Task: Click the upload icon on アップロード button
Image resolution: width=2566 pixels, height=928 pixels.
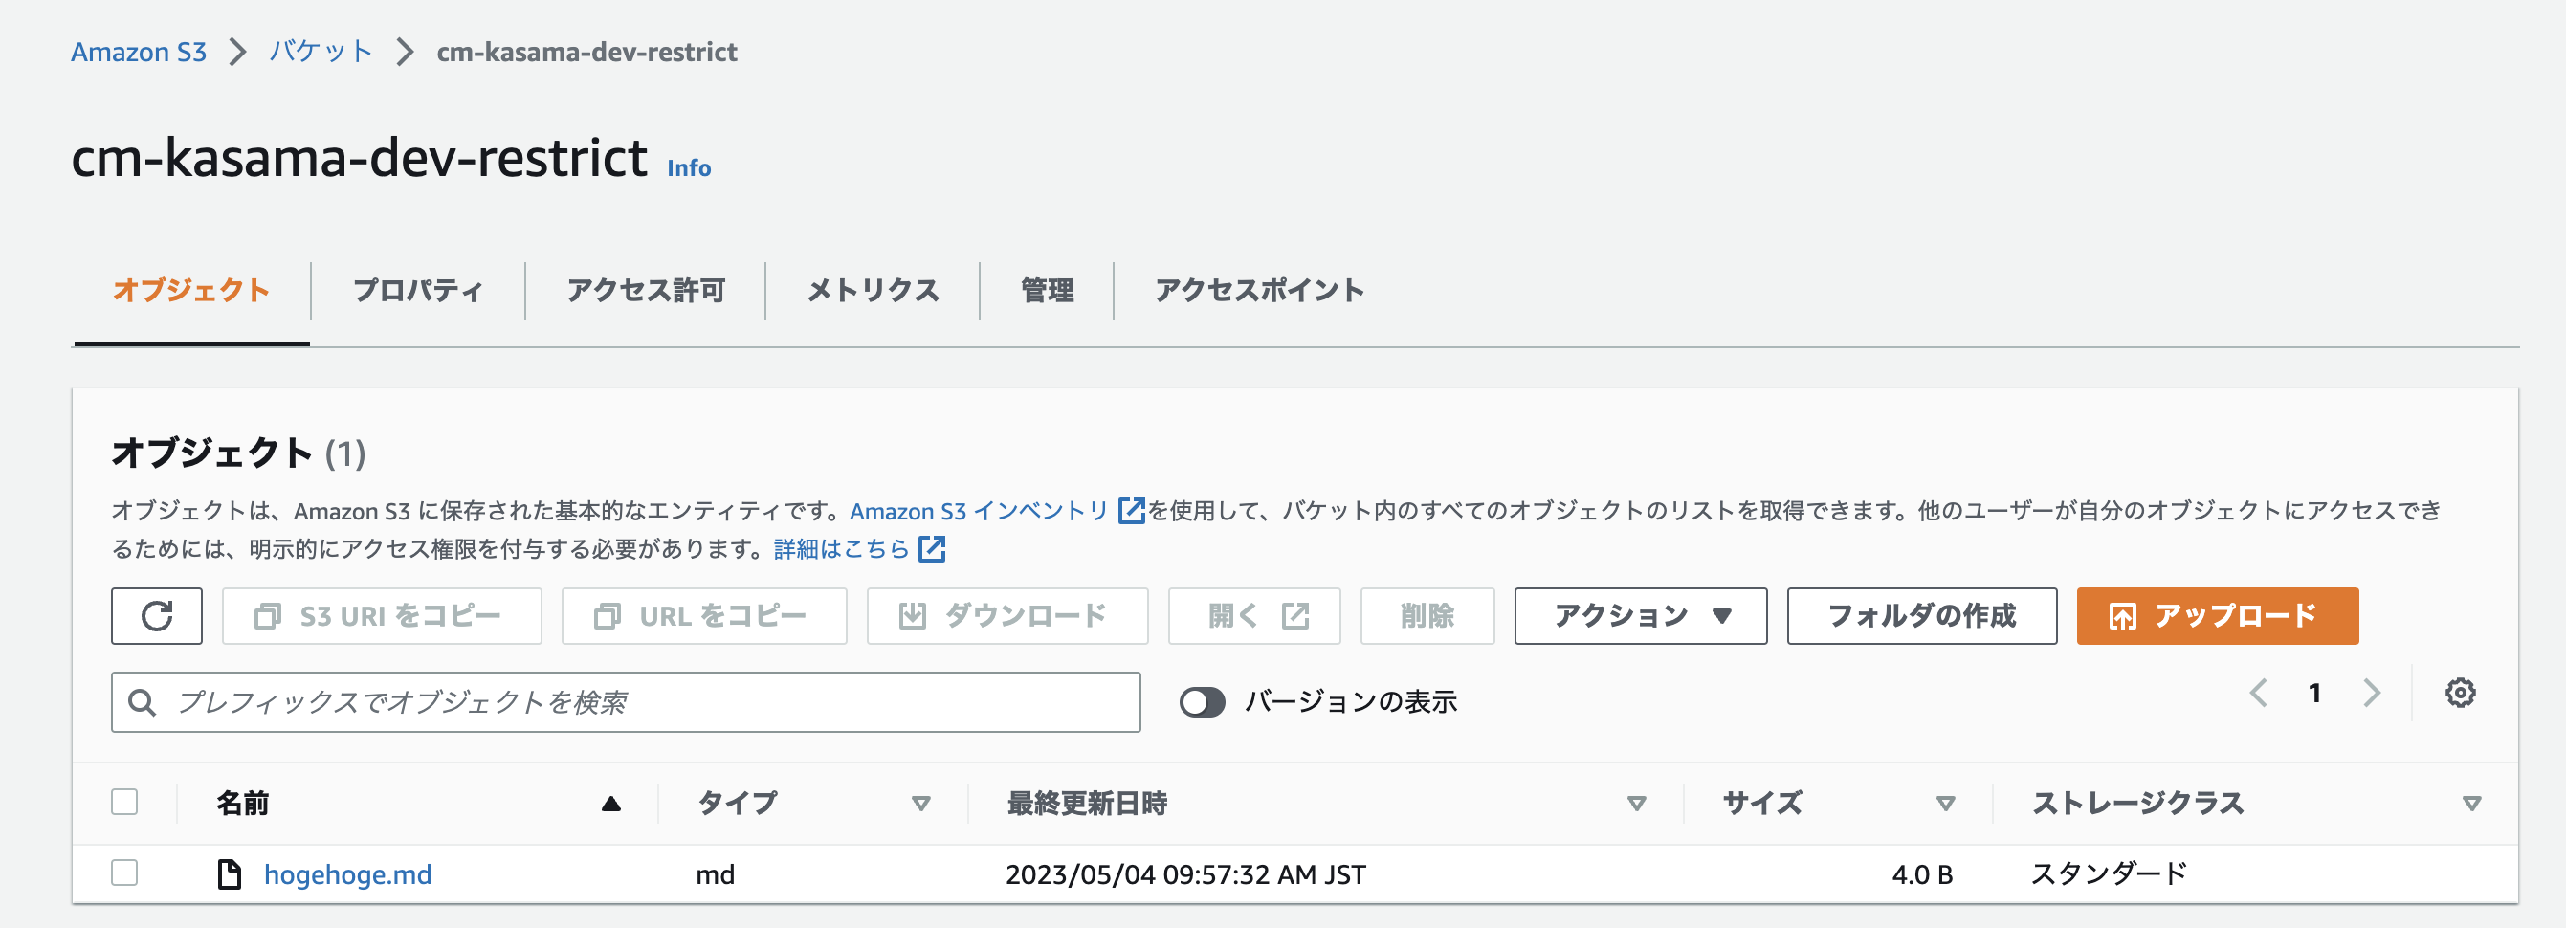Action: click(2122, 616)
